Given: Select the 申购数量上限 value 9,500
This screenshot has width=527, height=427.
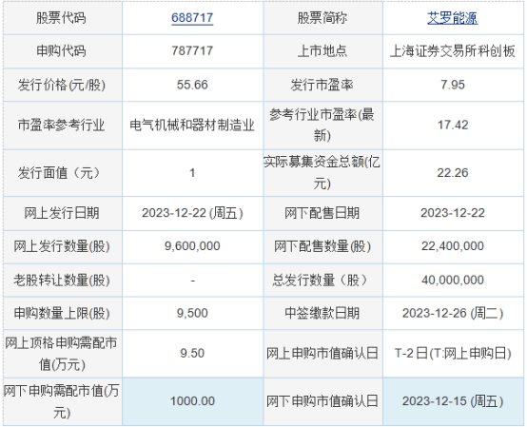Looking at the screenshot, I should (192, 313).
